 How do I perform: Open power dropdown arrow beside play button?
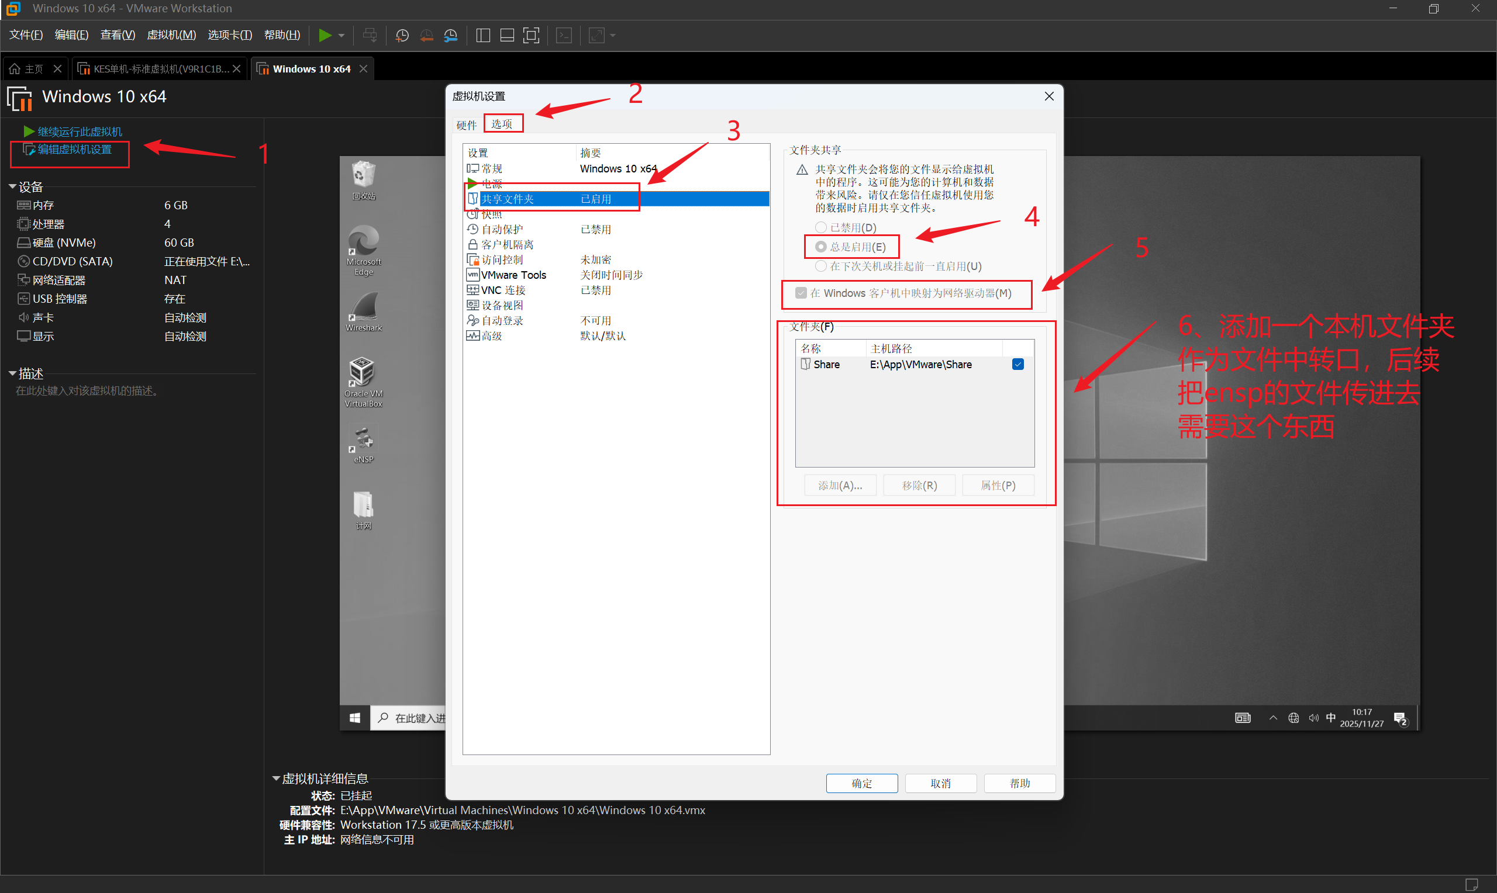pos(342,36)
